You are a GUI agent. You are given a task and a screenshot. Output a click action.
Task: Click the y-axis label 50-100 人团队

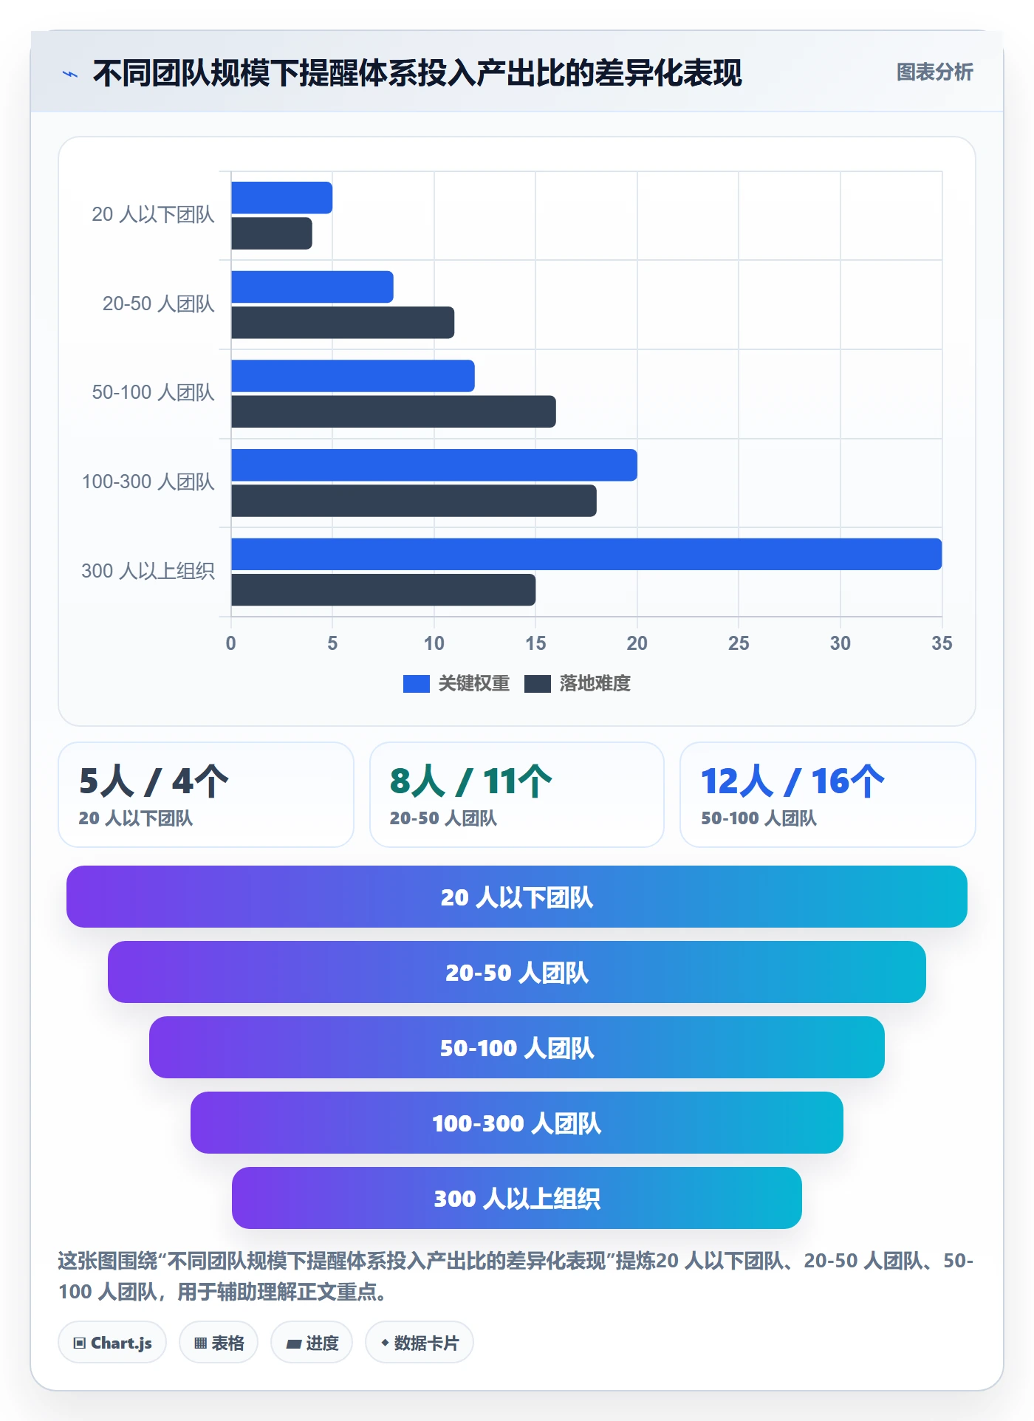click(x=153, y=392)
